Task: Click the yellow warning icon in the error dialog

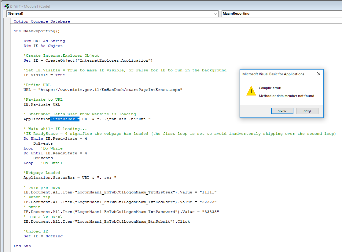Action: pyautogui.click(x=251, y=91)
